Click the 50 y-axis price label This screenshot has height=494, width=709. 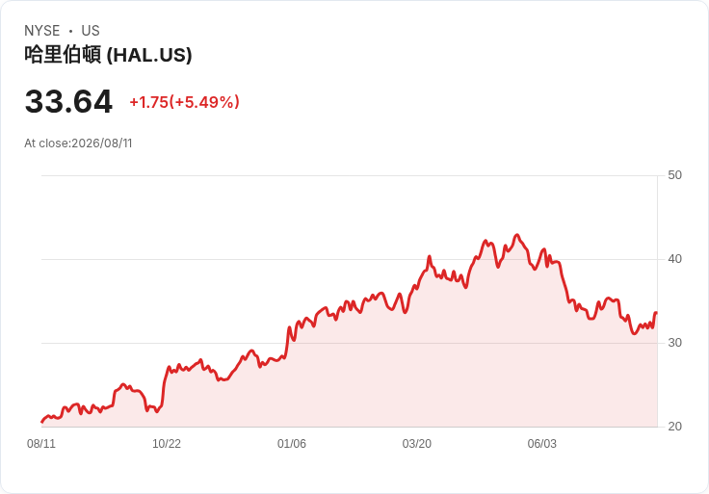674,175
